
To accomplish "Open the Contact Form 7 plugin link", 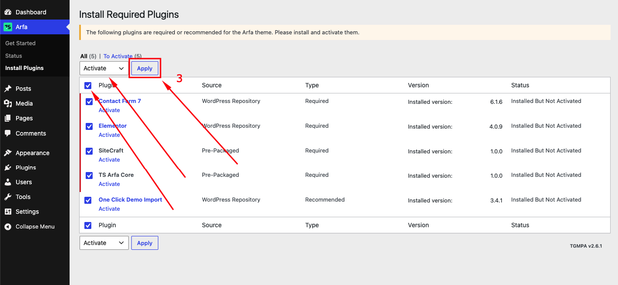I will tap(120, 101).
